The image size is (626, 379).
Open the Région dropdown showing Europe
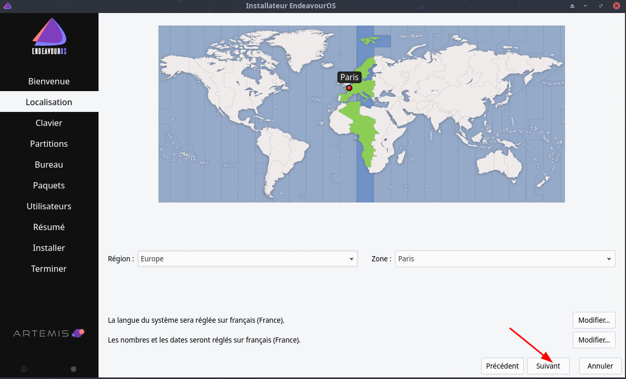[x=248, y=259]
